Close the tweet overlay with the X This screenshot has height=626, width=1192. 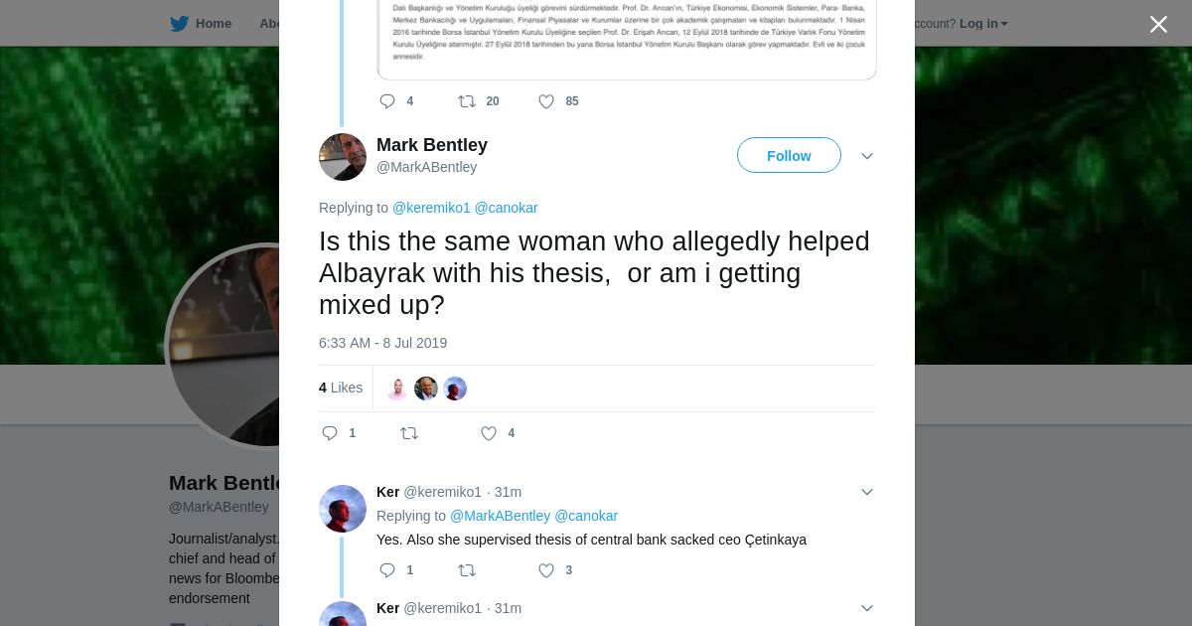point(1158,25)
